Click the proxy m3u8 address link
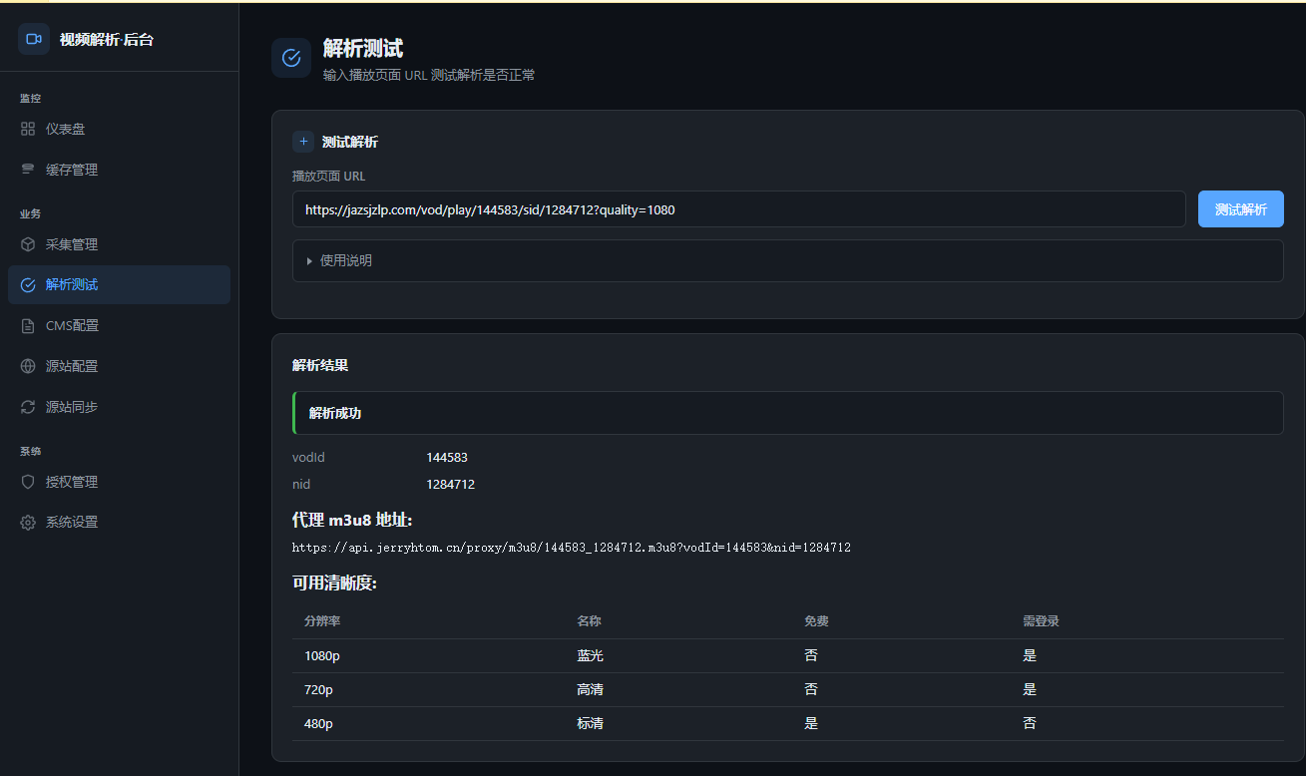Image resolution: width=1306 pixels, height=776 pixels. [571, 548]
